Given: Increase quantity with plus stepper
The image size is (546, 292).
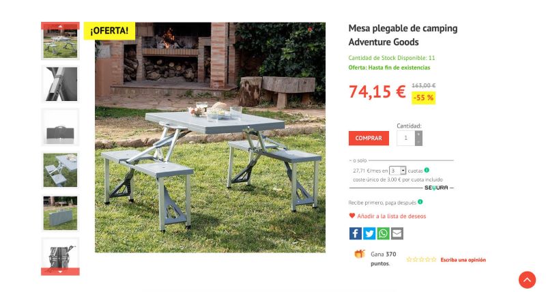Looking at the screenshot, I should 418,134.
